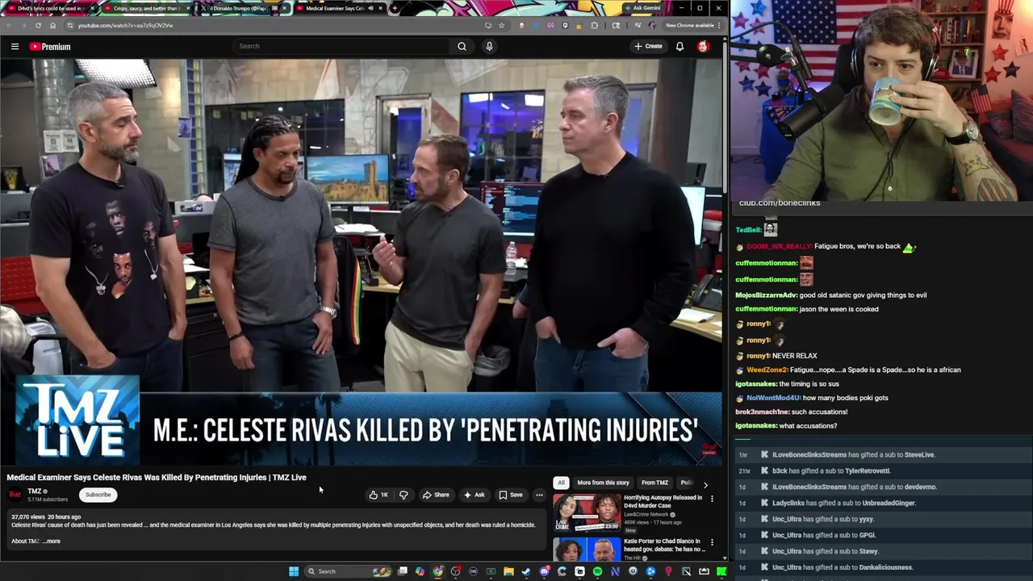Screen dimensions: 1033x581
Task: Go to the YouTube Premium home logo
Action: click(x=50, y=46)
